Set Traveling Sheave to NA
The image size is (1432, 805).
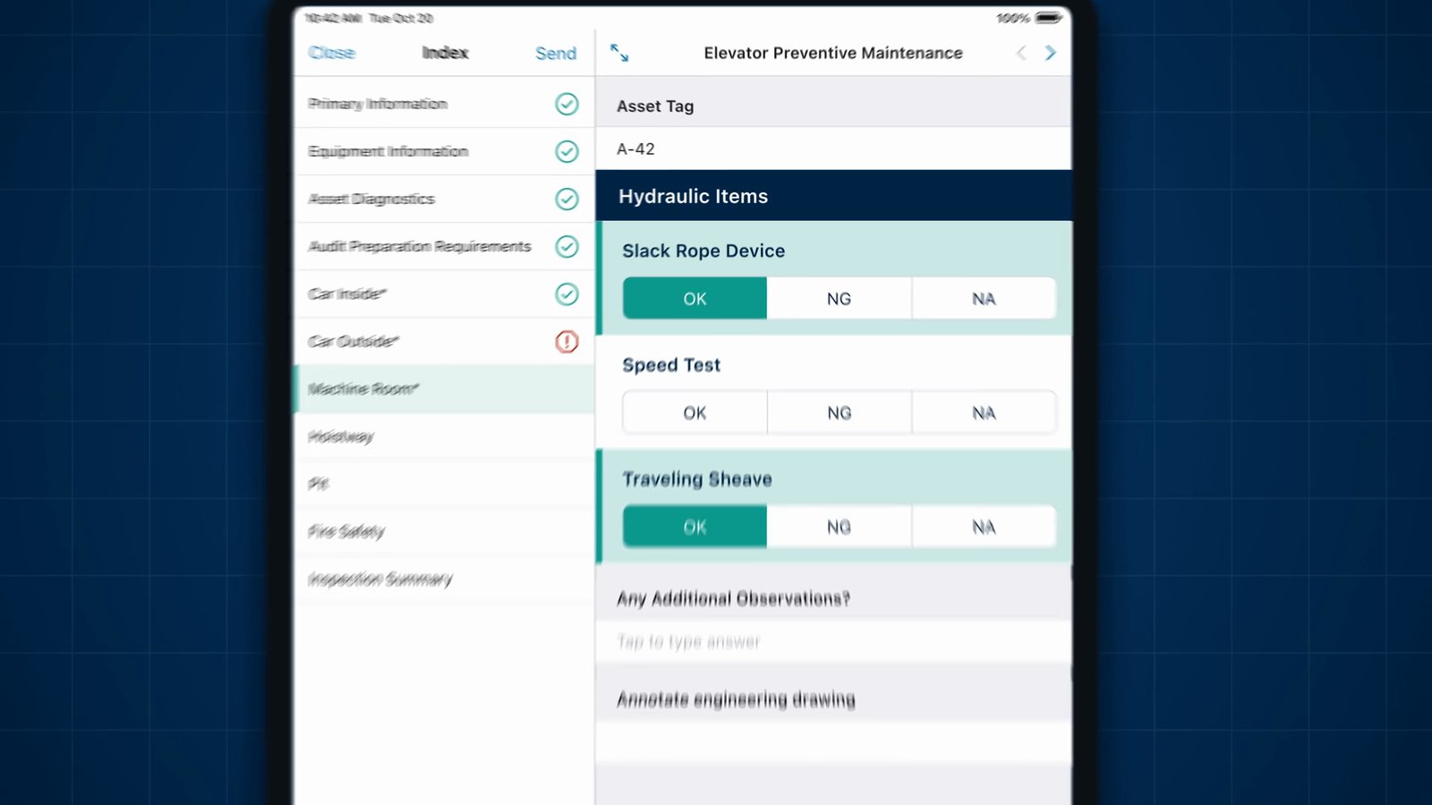984,527
